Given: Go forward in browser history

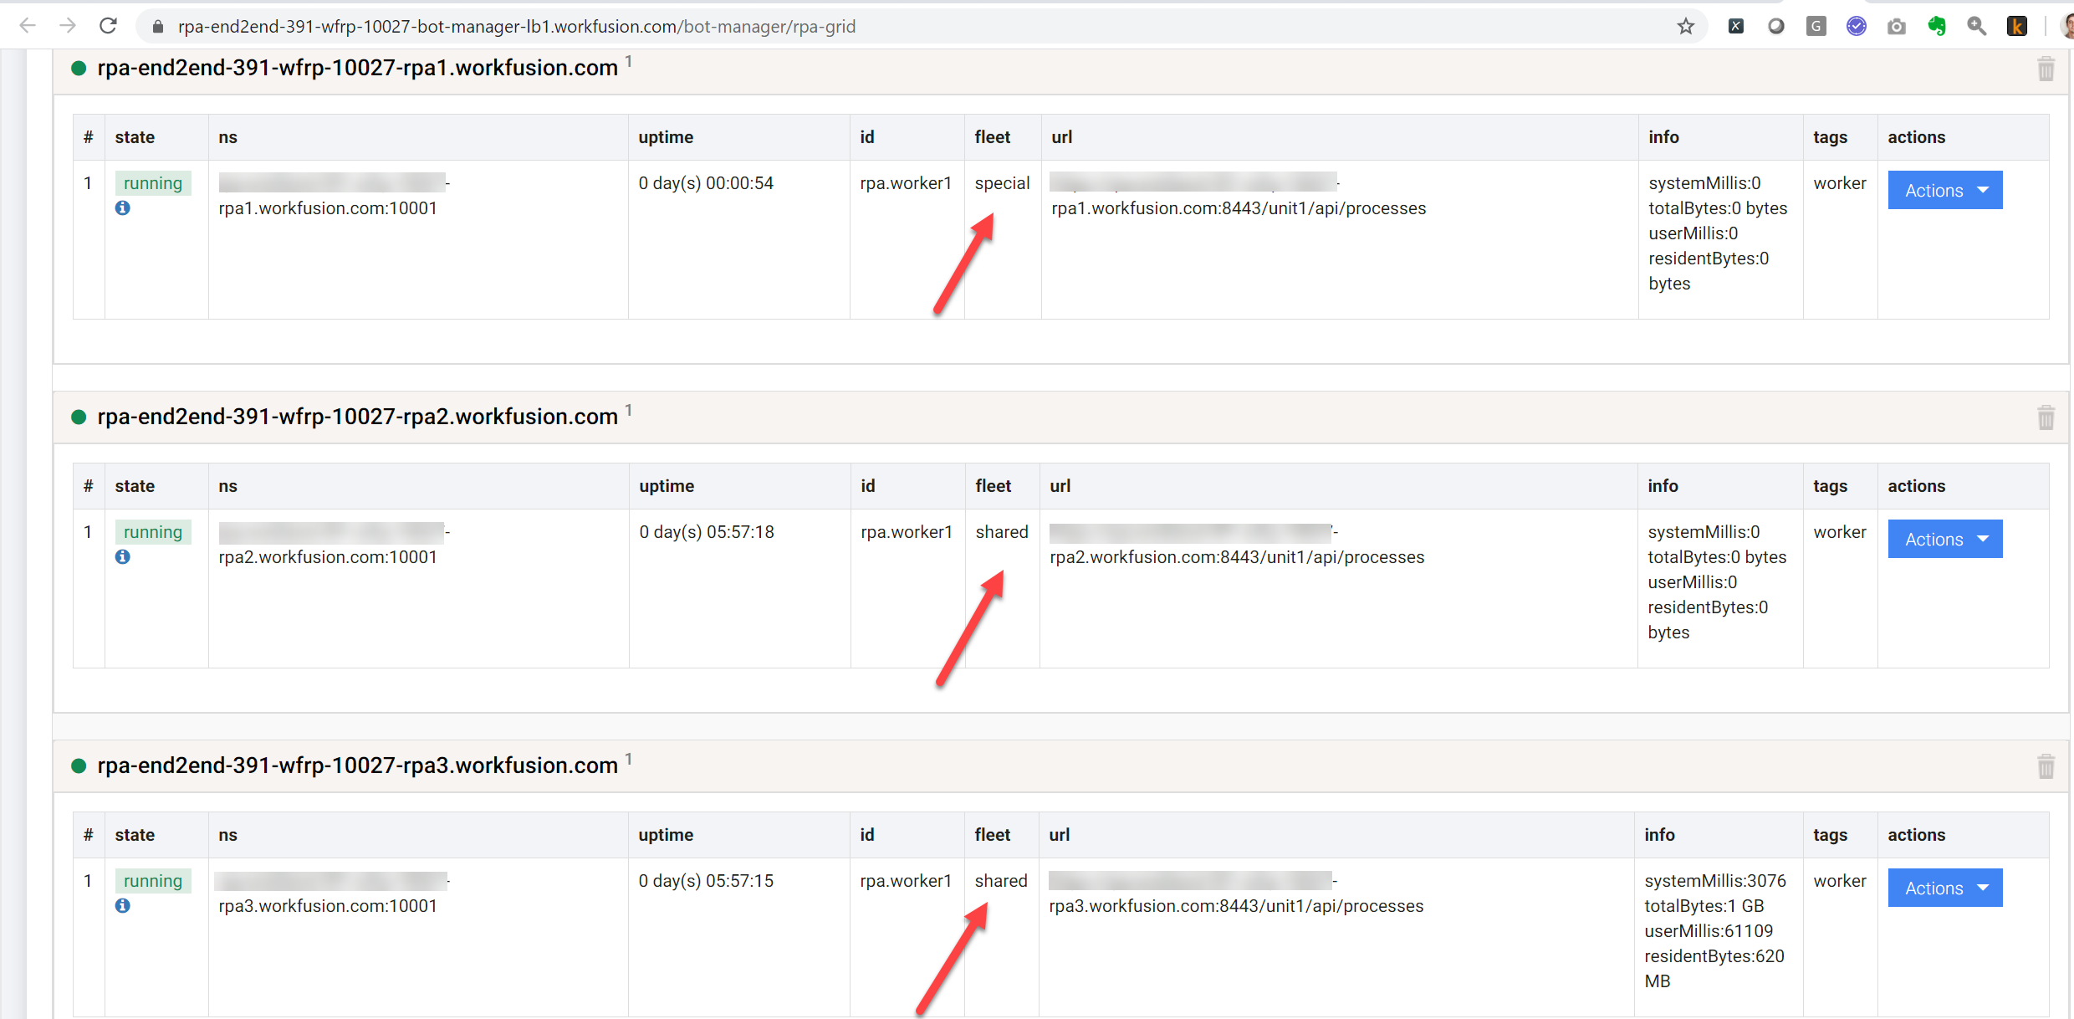Looking at the screenshot, I should 68,26.
